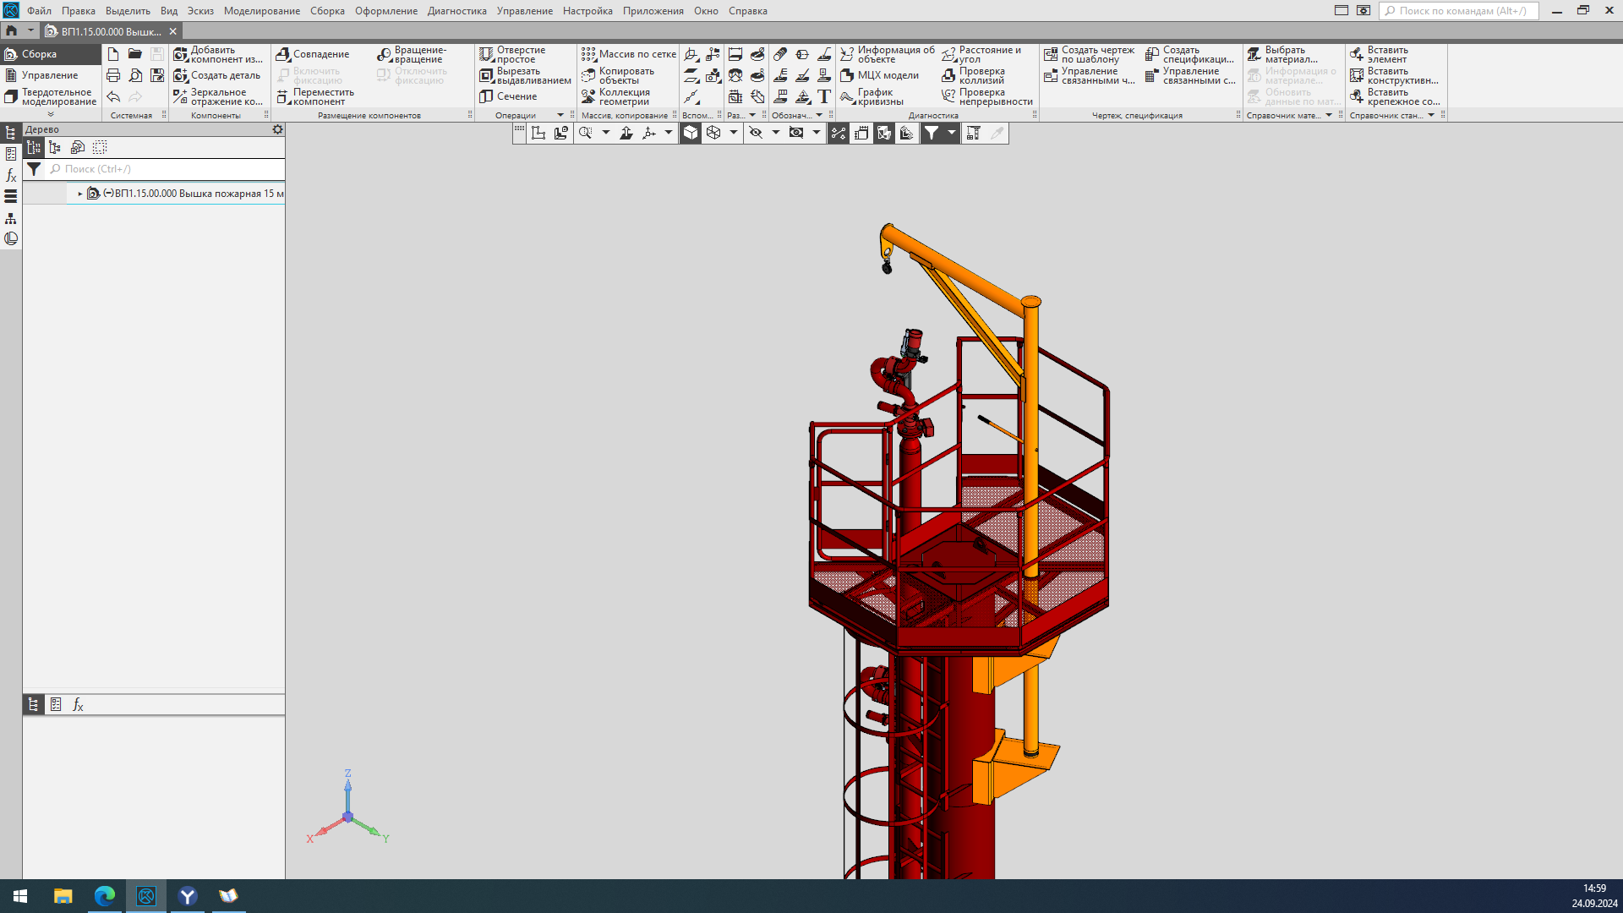The image size is (1623, 913).
Task: Click the Управление toolset button
Action: 49,75
